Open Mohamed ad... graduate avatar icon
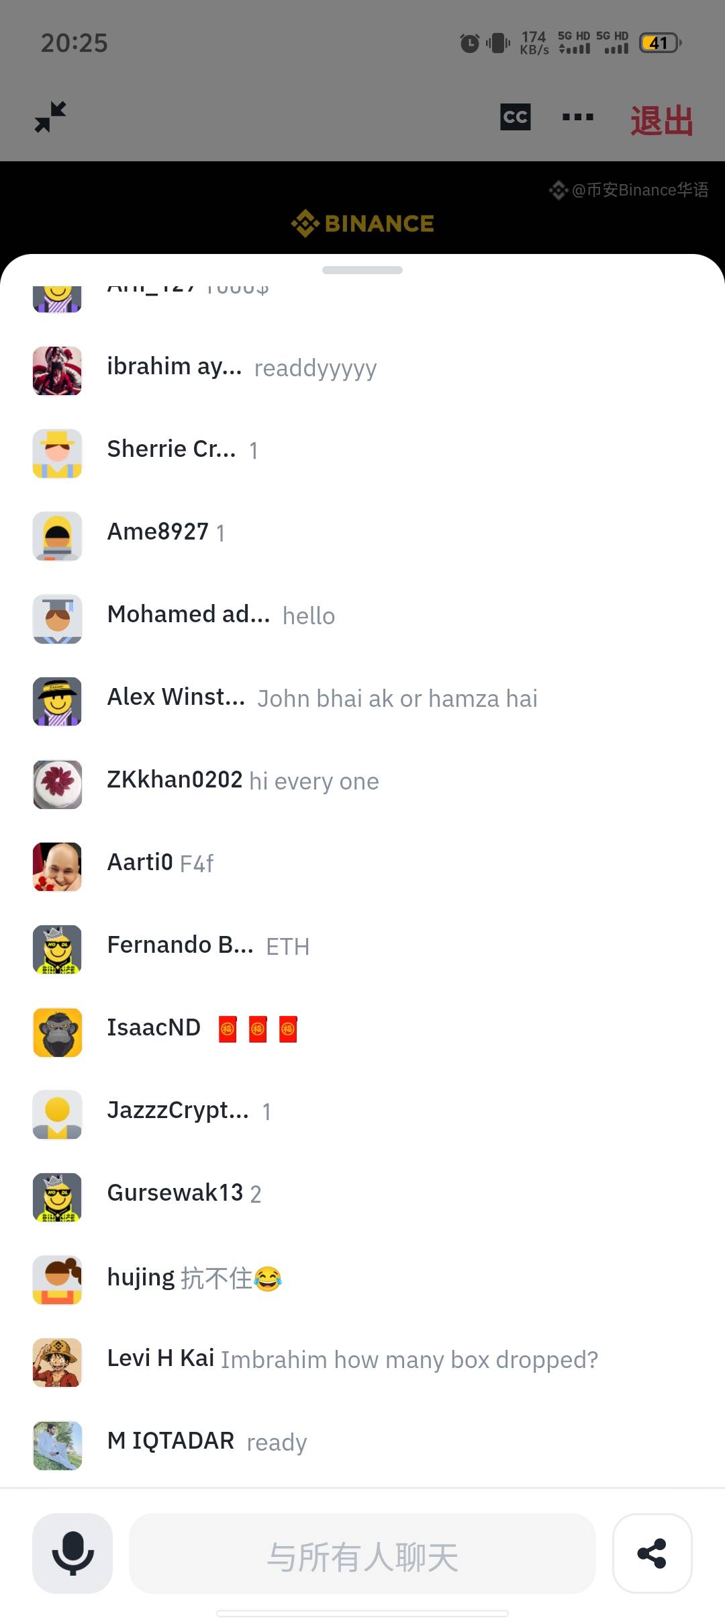This screenshot has width=725, height=1618. click(58, 619)
